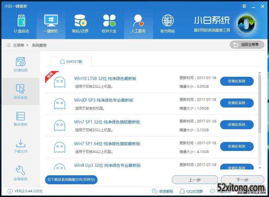The height and width of the screenshot is (197, 269).
Task: Click the 主菜单 list icon in breadcrumb
Action: coord(8,45)
